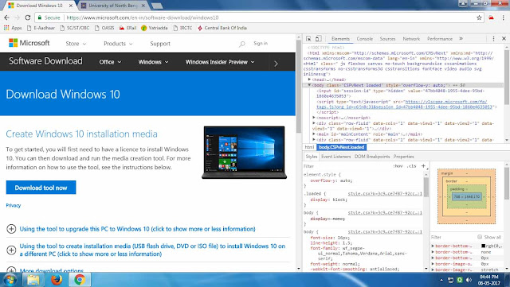
Task: Expand the Windows dropdown in Software Download bar
Action: click(x=153, y=62)
